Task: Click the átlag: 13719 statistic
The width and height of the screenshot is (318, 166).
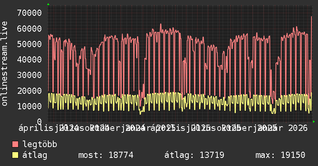Action: (194, 155)
